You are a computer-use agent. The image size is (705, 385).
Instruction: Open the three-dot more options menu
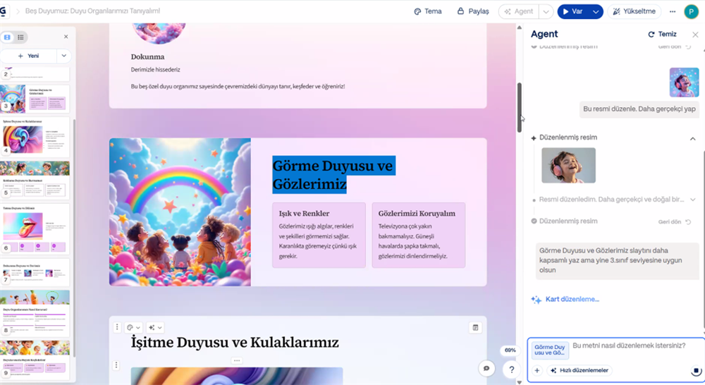coord(672,11)
